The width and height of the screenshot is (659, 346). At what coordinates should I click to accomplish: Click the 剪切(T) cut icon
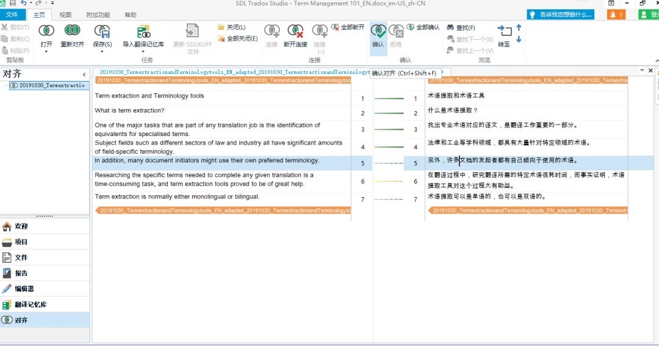point(5,27)
